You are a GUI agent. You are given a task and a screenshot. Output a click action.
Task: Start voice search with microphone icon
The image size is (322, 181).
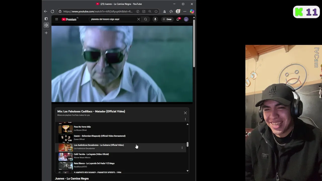click(155, 19)
